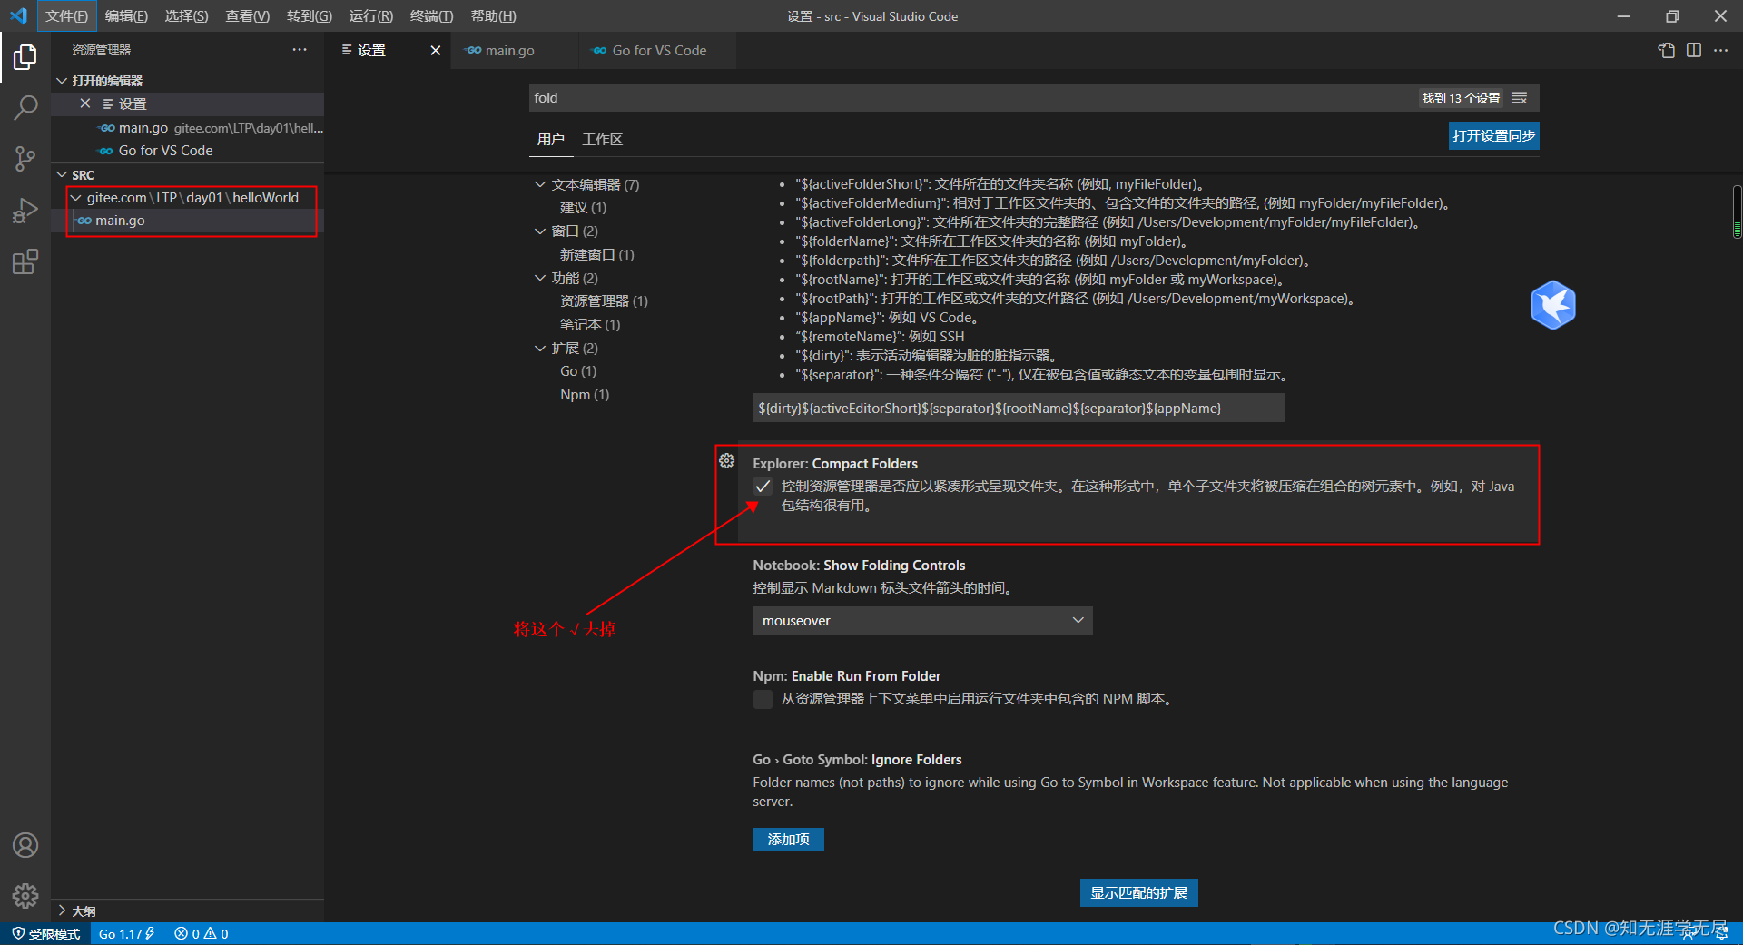Image resolution: width=1743 pixels, height=945 pixels.
Task: Click the 显示匹配的扩展 button
Action: coord(1138,893)
